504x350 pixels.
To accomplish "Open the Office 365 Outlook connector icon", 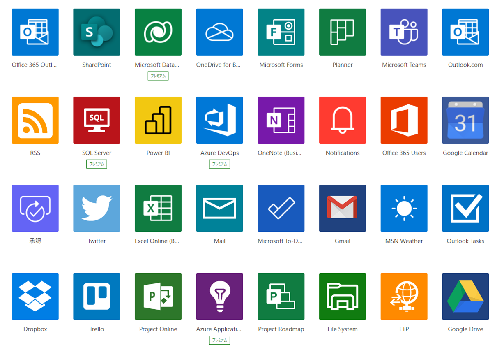I will click(x=35, y=32).
